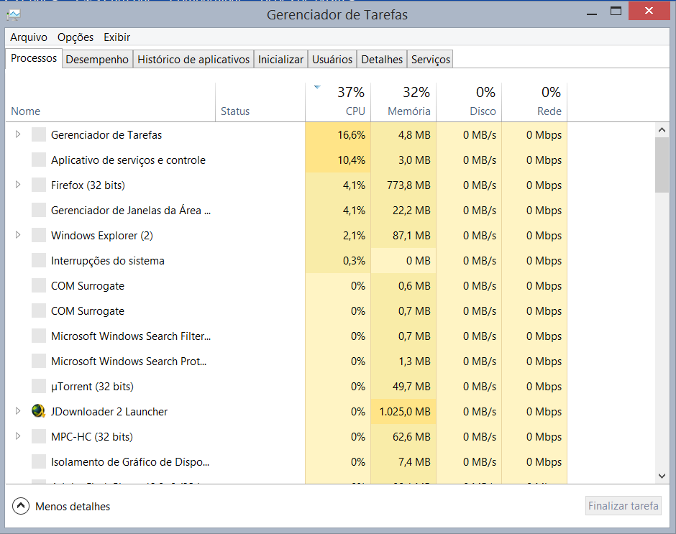Click the 1.025,0 MB memory value
This screenshot has width=676, height=534.
[405, 412]
